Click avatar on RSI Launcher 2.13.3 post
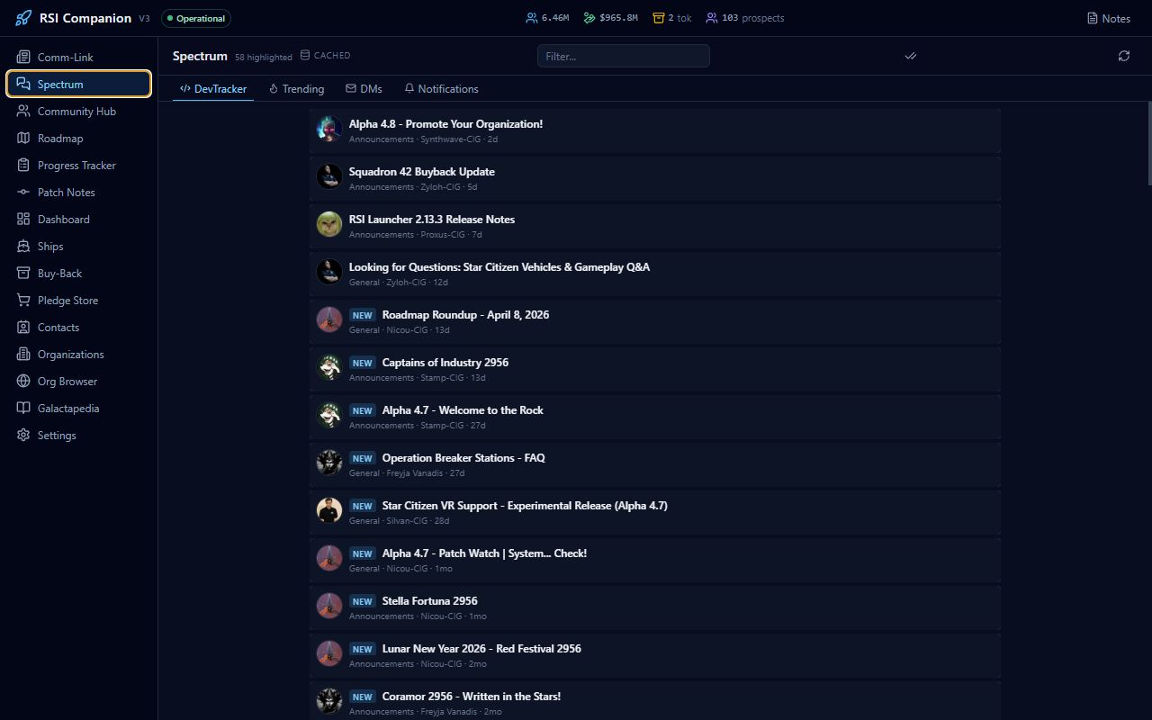Viewport: 1152px width, 720px height. pyautogui.click(x=329, y=224)
